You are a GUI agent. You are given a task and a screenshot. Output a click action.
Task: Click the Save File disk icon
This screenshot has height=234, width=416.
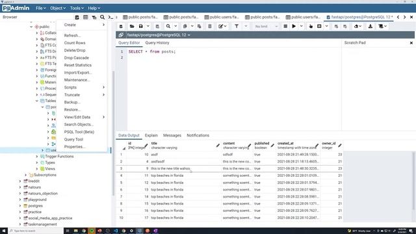[141, 26]
